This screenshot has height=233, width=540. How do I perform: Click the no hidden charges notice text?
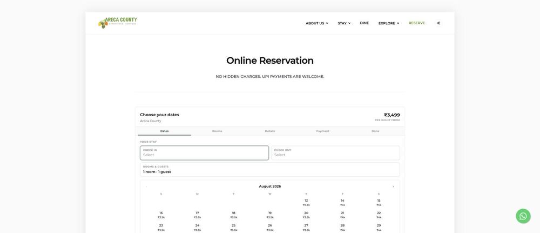tap(269, 77)
